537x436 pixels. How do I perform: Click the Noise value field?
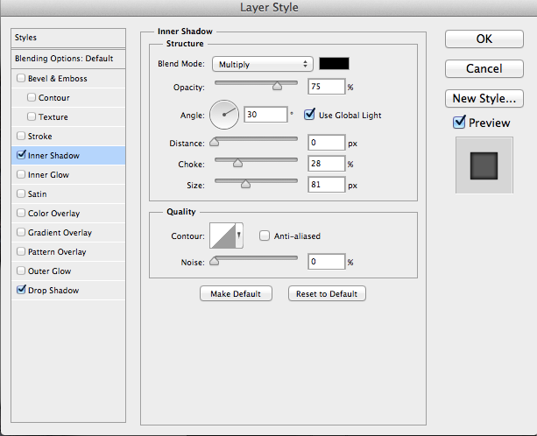click(x=327, y=262)
